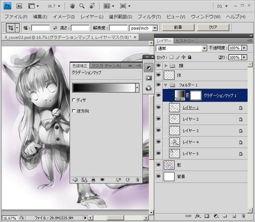Open the Adjustments panel icon in dock

tap(149, 68)
